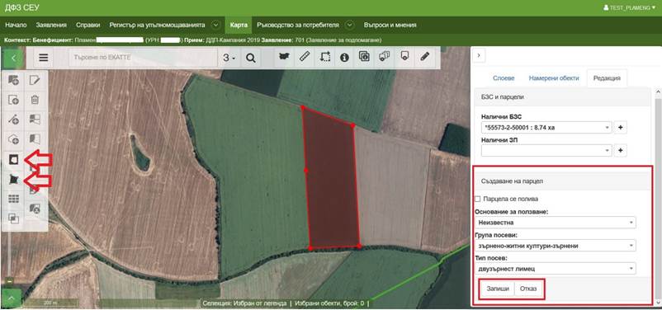Open the 'Група посеви' dropdown
This screenshot has width=662, height=310.
coord(556,245)
